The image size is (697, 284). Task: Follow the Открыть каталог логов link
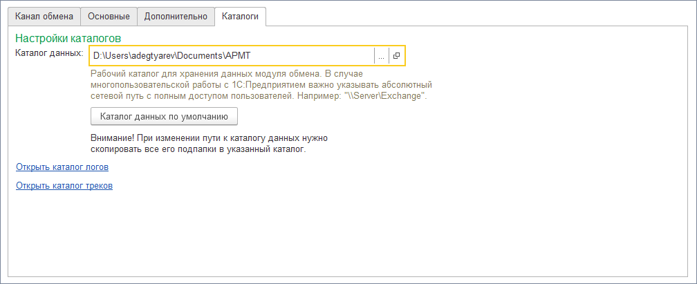pyautogui.click(x=62, y=167)
